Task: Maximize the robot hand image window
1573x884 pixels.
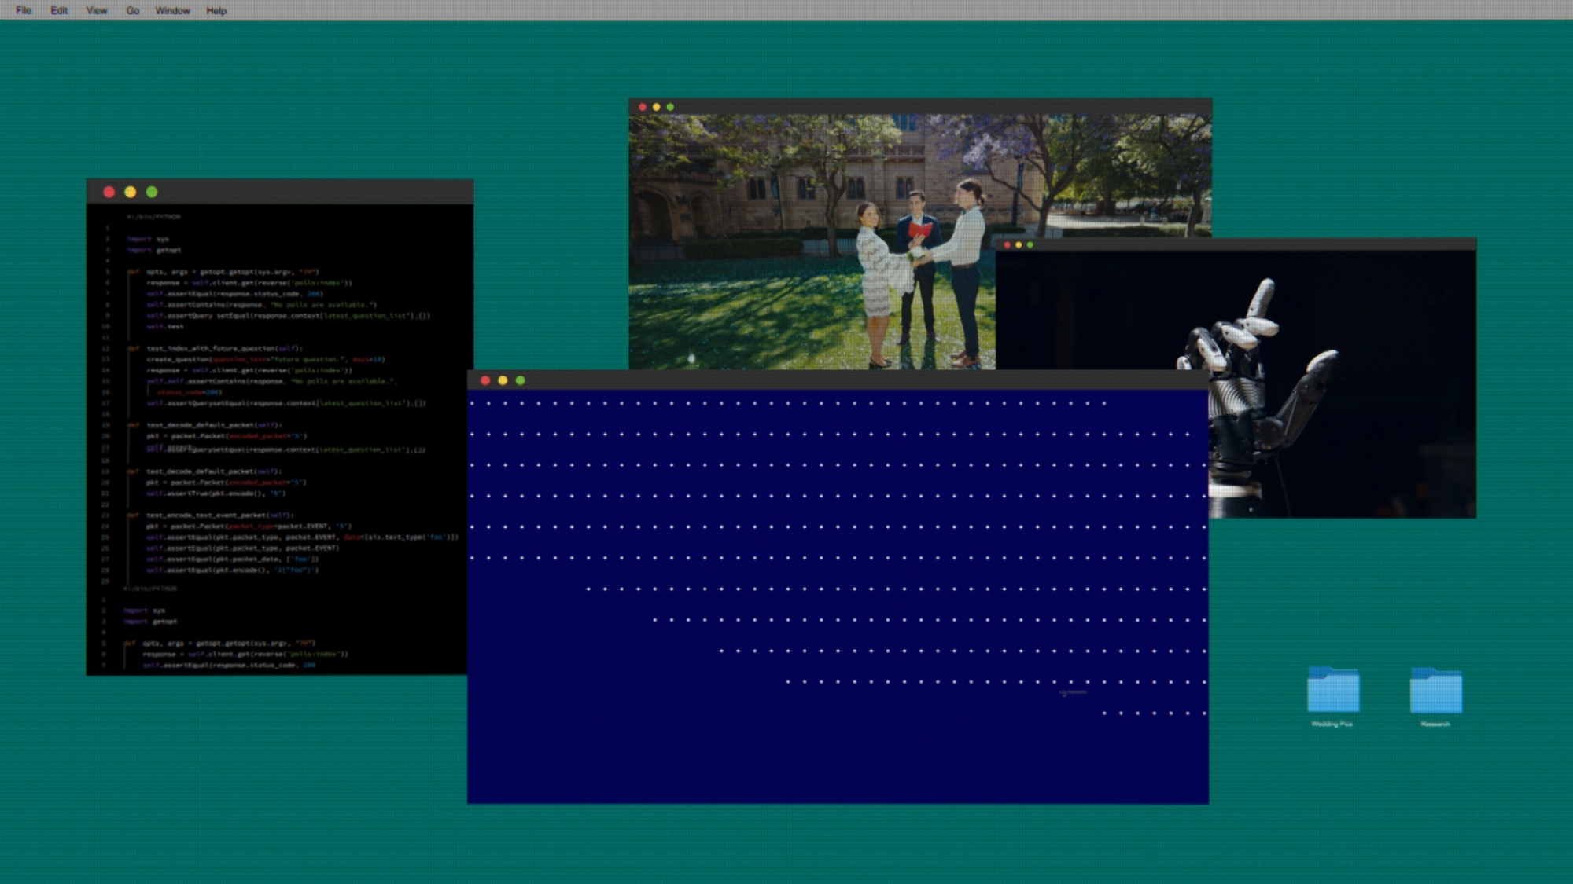Action: click(x=1030, y=245)
